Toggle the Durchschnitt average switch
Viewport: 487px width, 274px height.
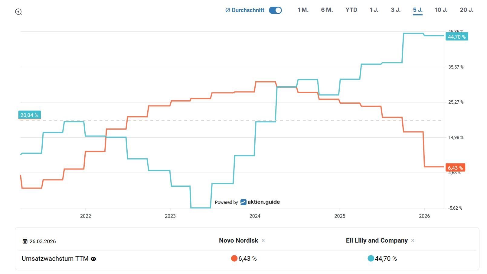[x=275, y=10]
